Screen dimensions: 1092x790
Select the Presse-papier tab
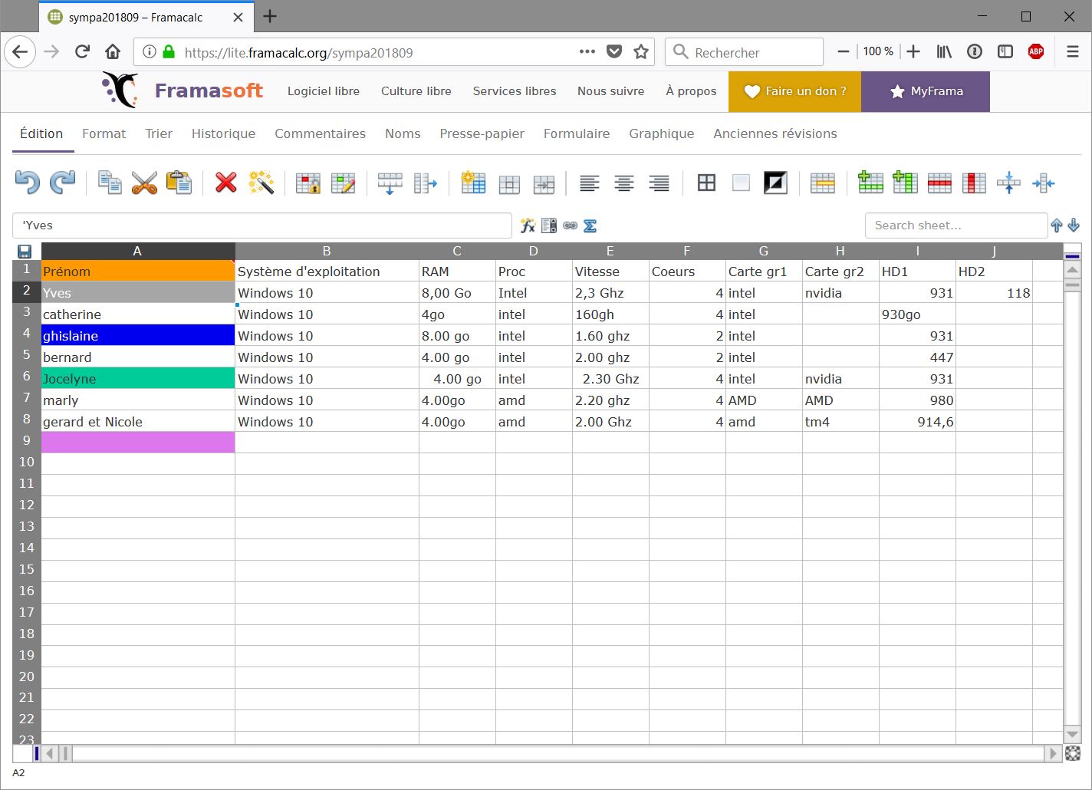[482, 133]
